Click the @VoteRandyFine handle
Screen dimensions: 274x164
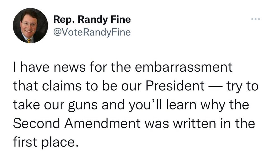coord(92,32)
